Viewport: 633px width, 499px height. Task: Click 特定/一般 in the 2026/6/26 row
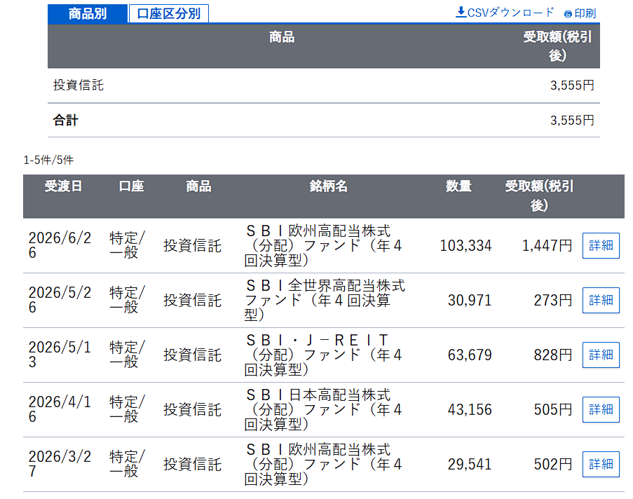click(x=127, y=245)
